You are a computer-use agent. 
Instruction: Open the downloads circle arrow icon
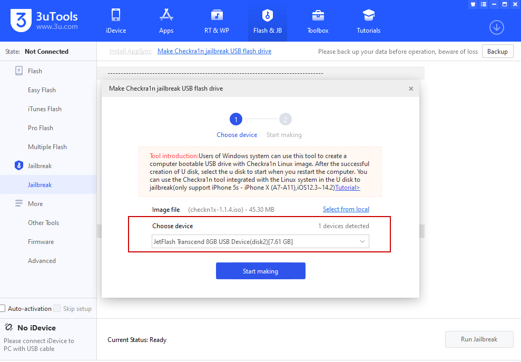point(496,27)
